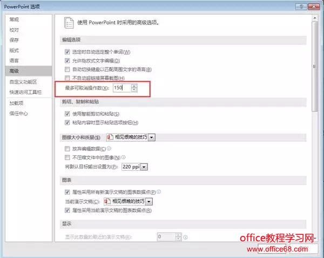This screenshot has width=324, height=258.
Task: Open the 图像大小和质量 presentation dropdown
Action: coord(152,137)
